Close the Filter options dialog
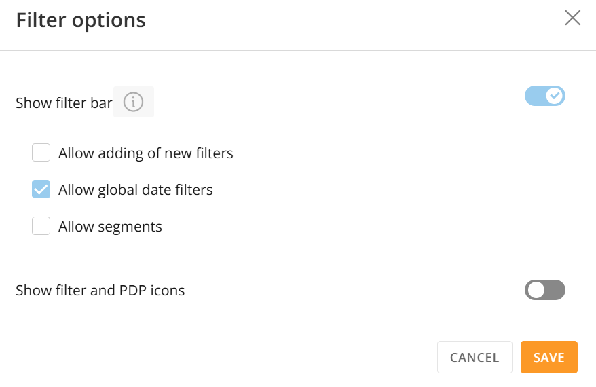Image resolution: width=596 pixels, height=387 pixels. (x=572, y=18)
